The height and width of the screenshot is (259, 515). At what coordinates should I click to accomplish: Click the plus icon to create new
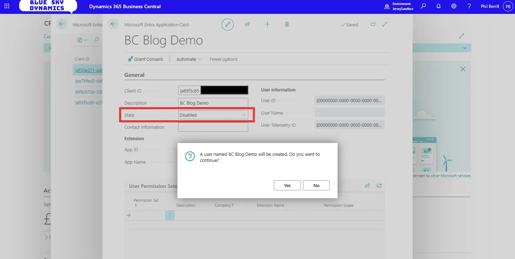click(267, 24)
